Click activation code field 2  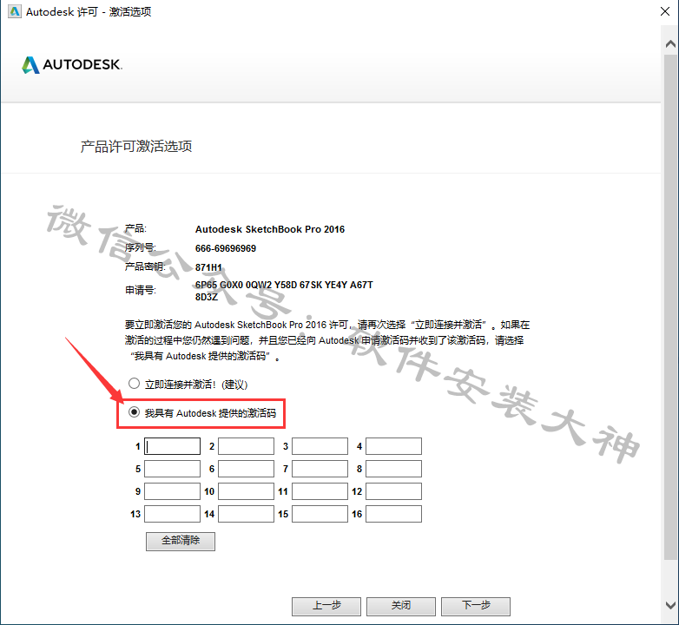[x=246, y=446]
